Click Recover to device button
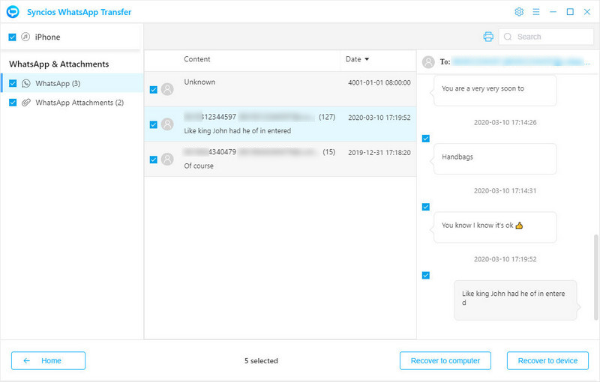The height and width of the screenshot is (382, 600). click(547, 360)
